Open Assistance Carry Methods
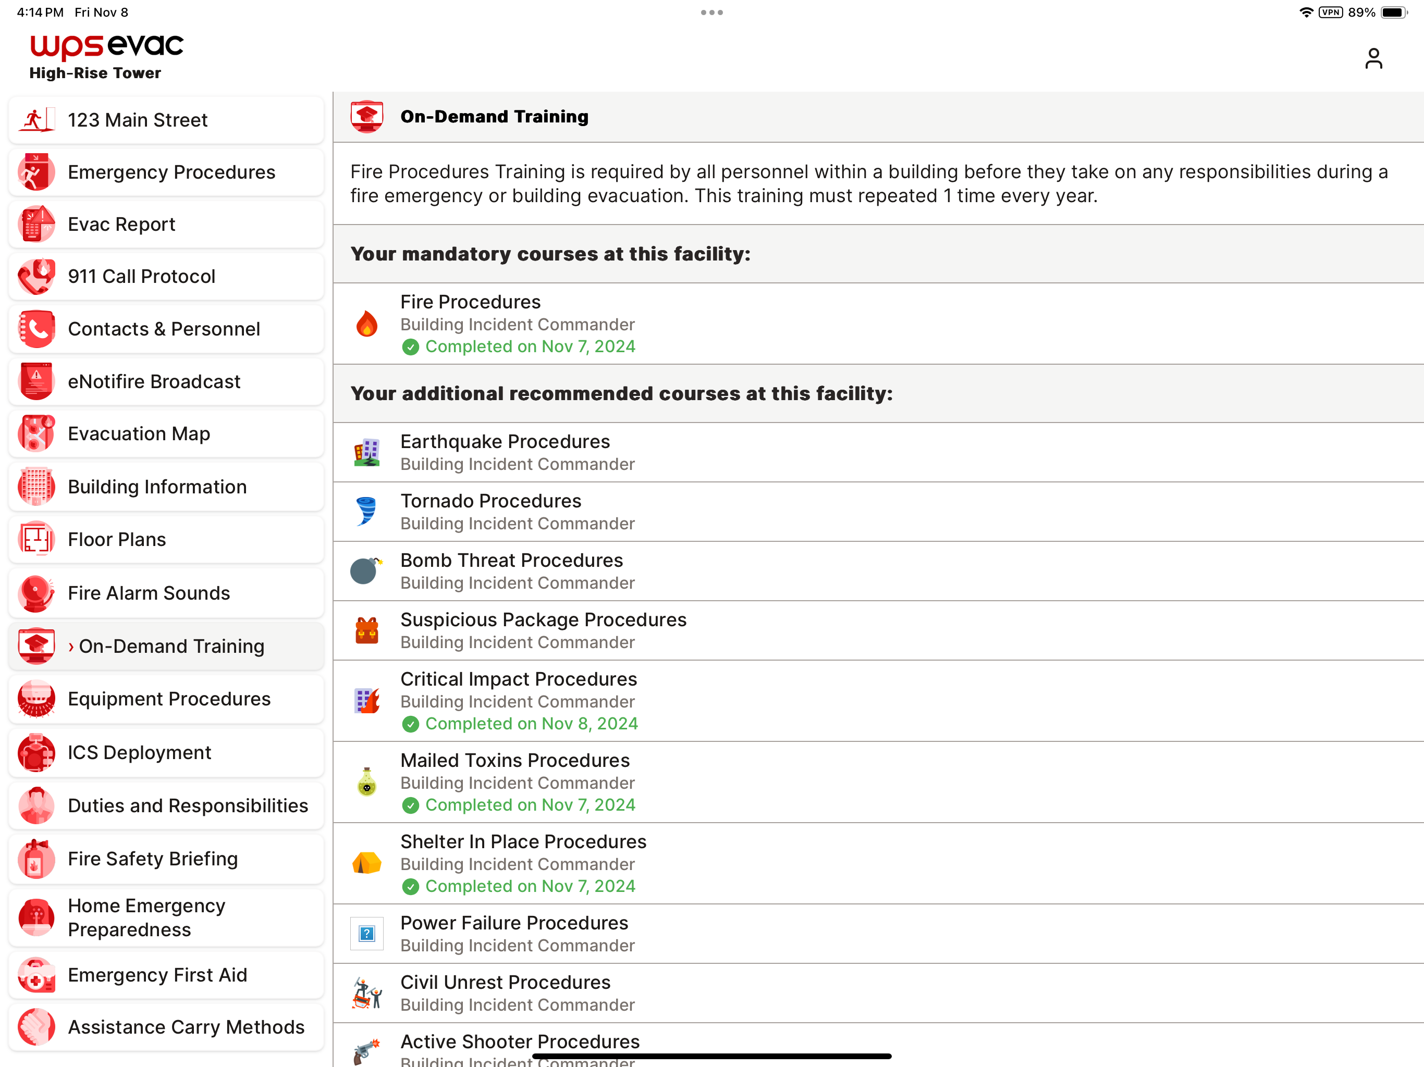The image size is (1424, 1067). click(166, 1027)
